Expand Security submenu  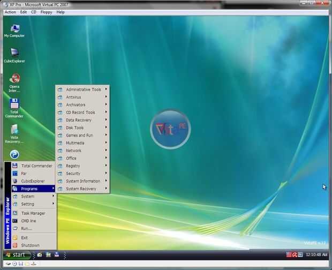pyautogui.click(x=82, y=174)
